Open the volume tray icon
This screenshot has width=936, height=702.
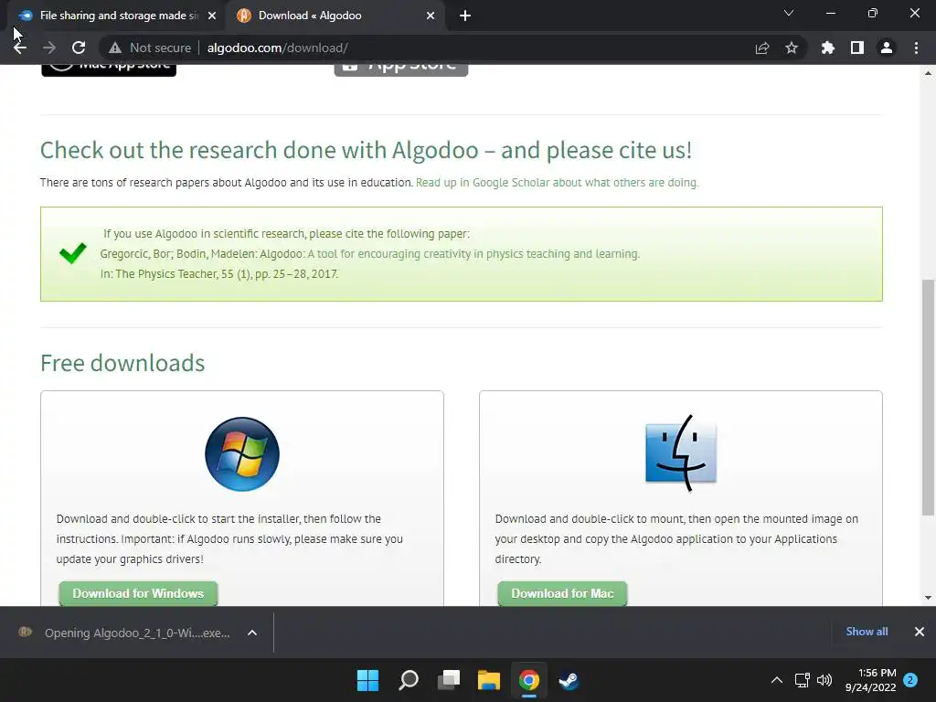point(824,680)
